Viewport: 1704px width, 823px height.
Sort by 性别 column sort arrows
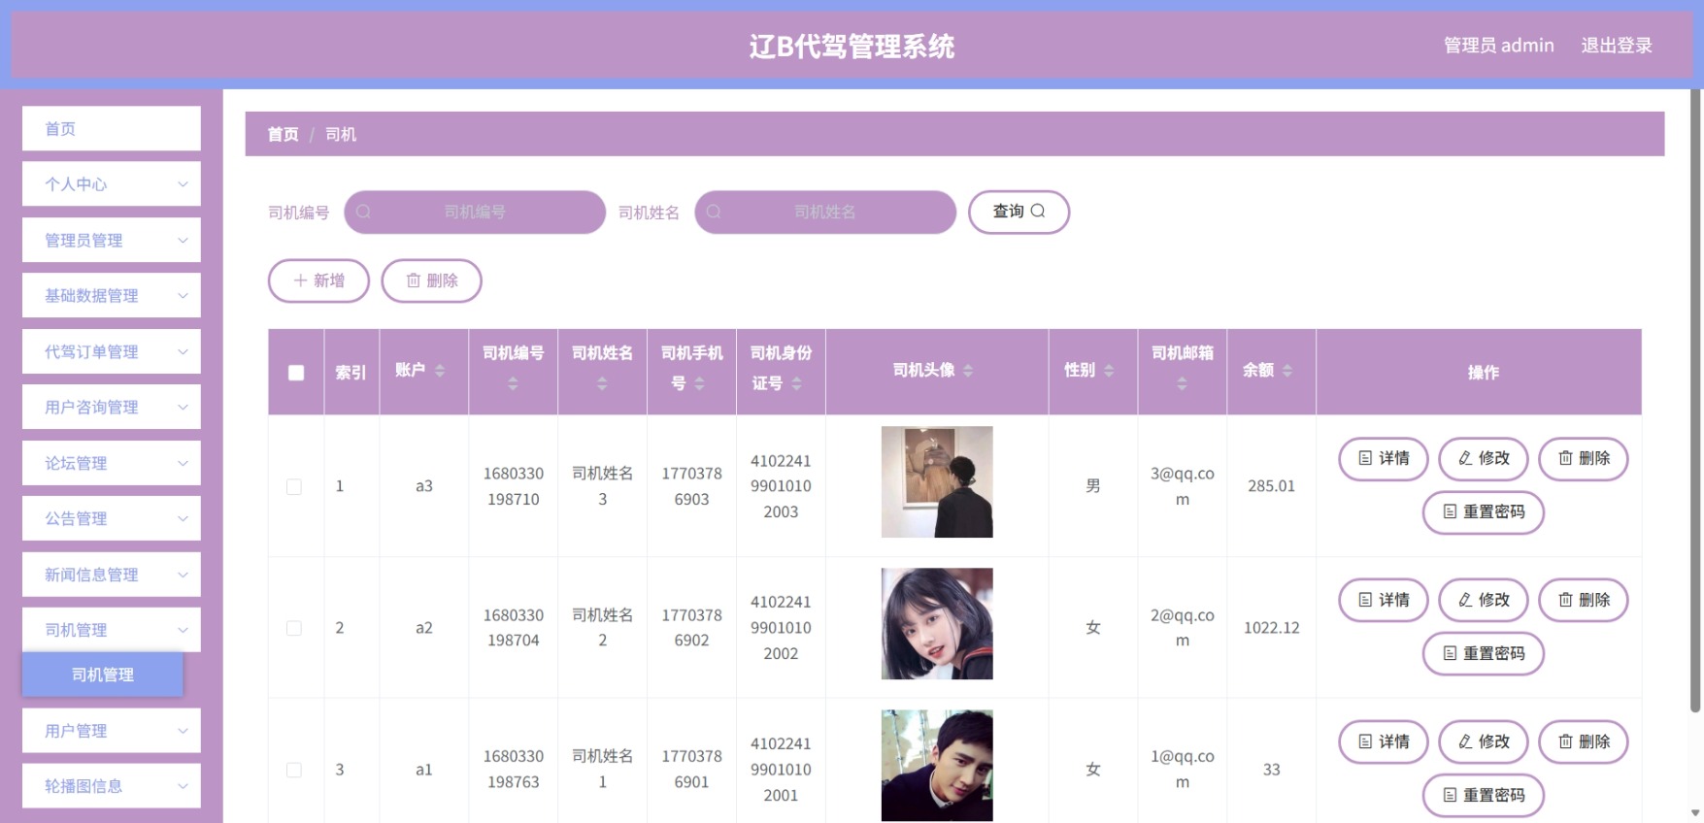1109,371
